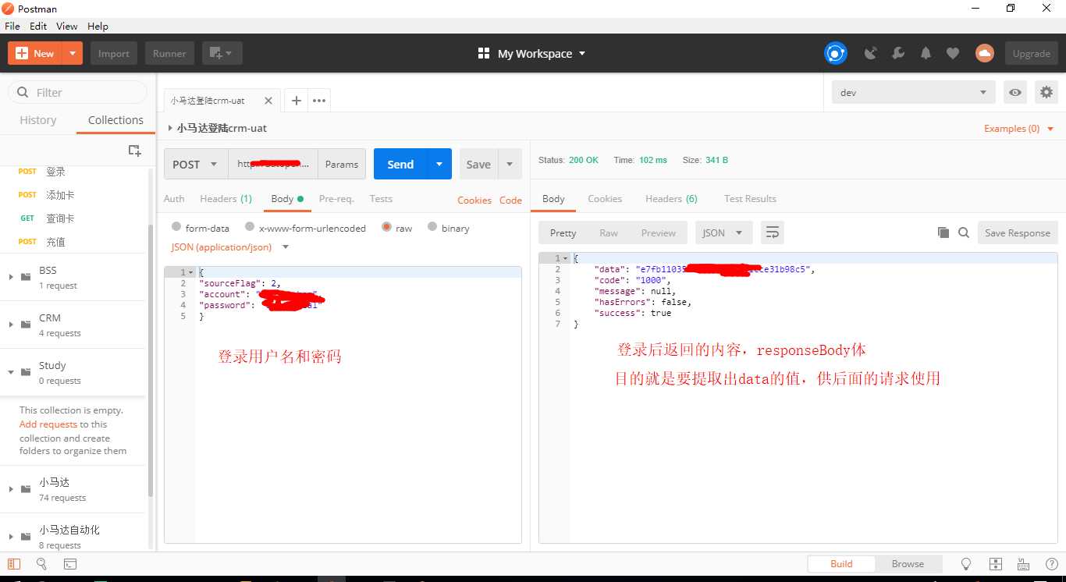Switch to Build mode
This screenshot has height=582, width=1066.
841,563
